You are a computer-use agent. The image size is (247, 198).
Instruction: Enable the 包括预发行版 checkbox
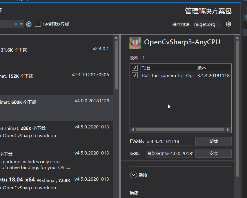(x=38, y=24)
